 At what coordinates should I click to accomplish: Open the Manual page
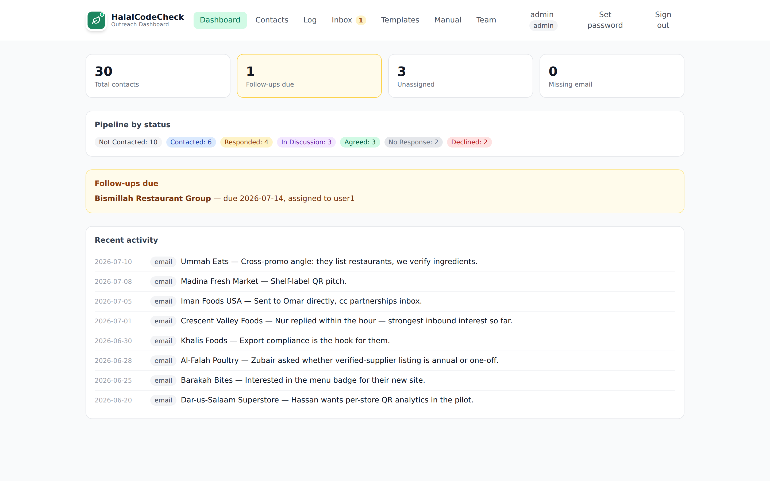tap(448, 20)
